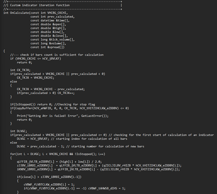Image resolution: width=217 pixels, height=194 pixels.
Task: Click the zJJBV_iBRBI_eZDDBV[L] assignment line
Action: pos(99,165)
